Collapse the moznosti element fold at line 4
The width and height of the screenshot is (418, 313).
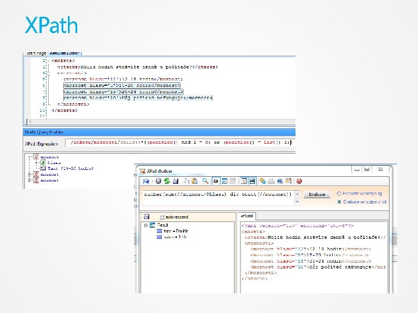tap(48, 72)
